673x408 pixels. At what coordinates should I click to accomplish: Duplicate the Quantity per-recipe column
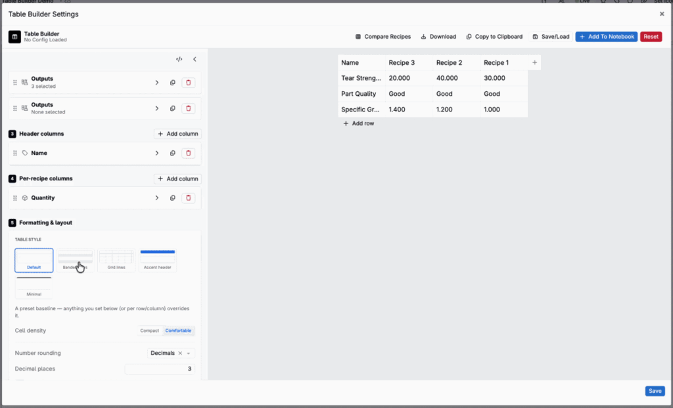click(x=173, y=198)
